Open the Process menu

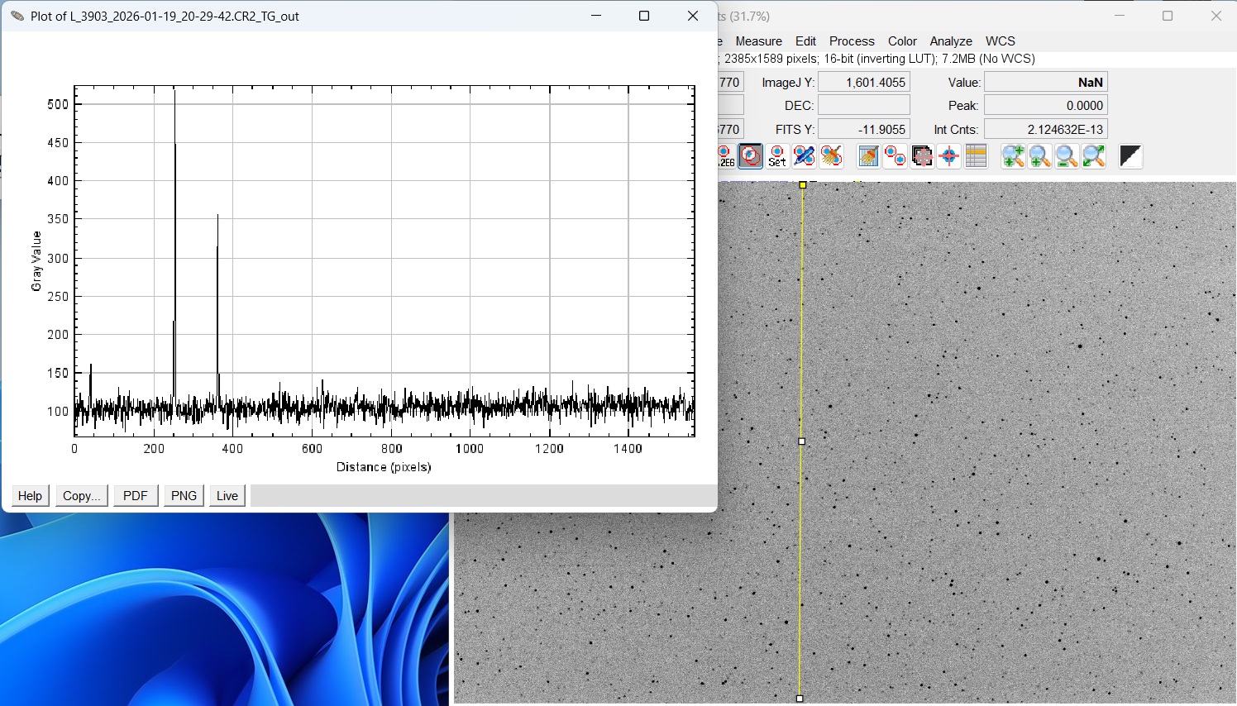pyautogui.click(x=852, y=41)
